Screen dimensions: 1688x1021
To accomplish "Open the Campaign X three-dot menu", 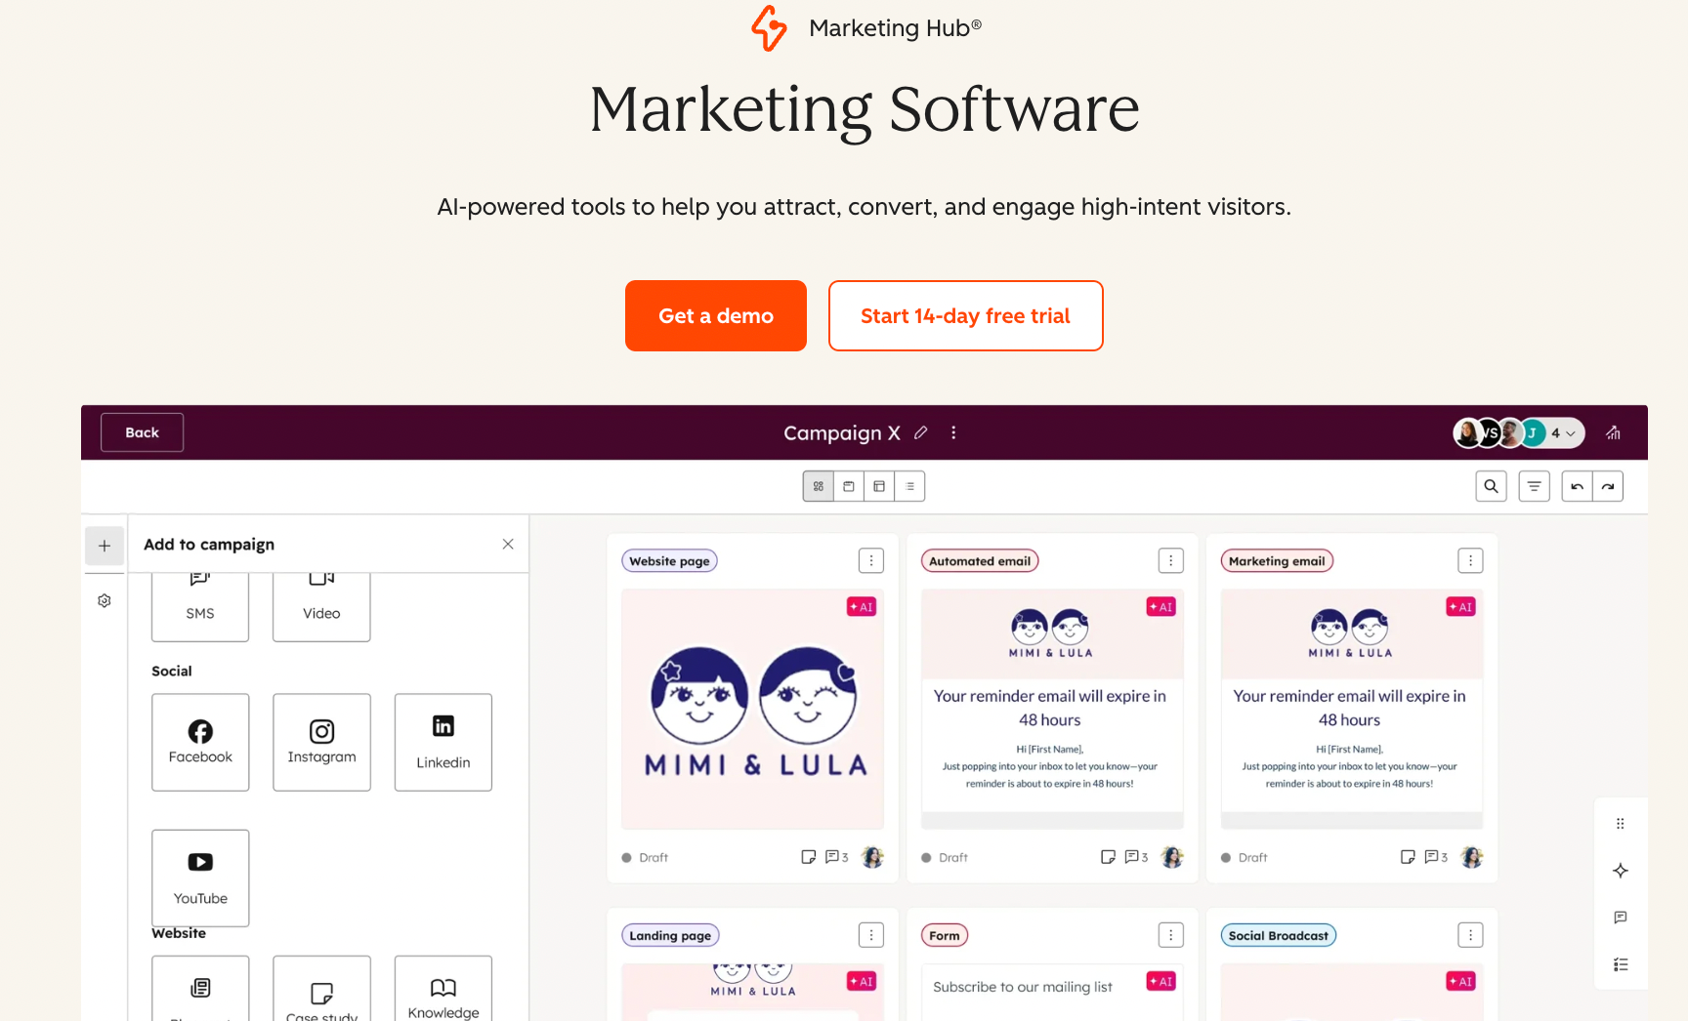I will [953, 432].
